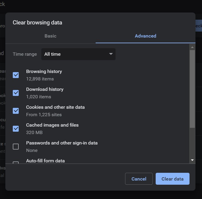The image size is (202, 199).
Task: Click the partially hidden blue button behind dialog
Action: tap(198, 26)
